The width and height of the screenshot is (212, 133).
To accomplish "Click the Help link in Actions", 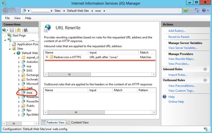I will tap(171, 97).
